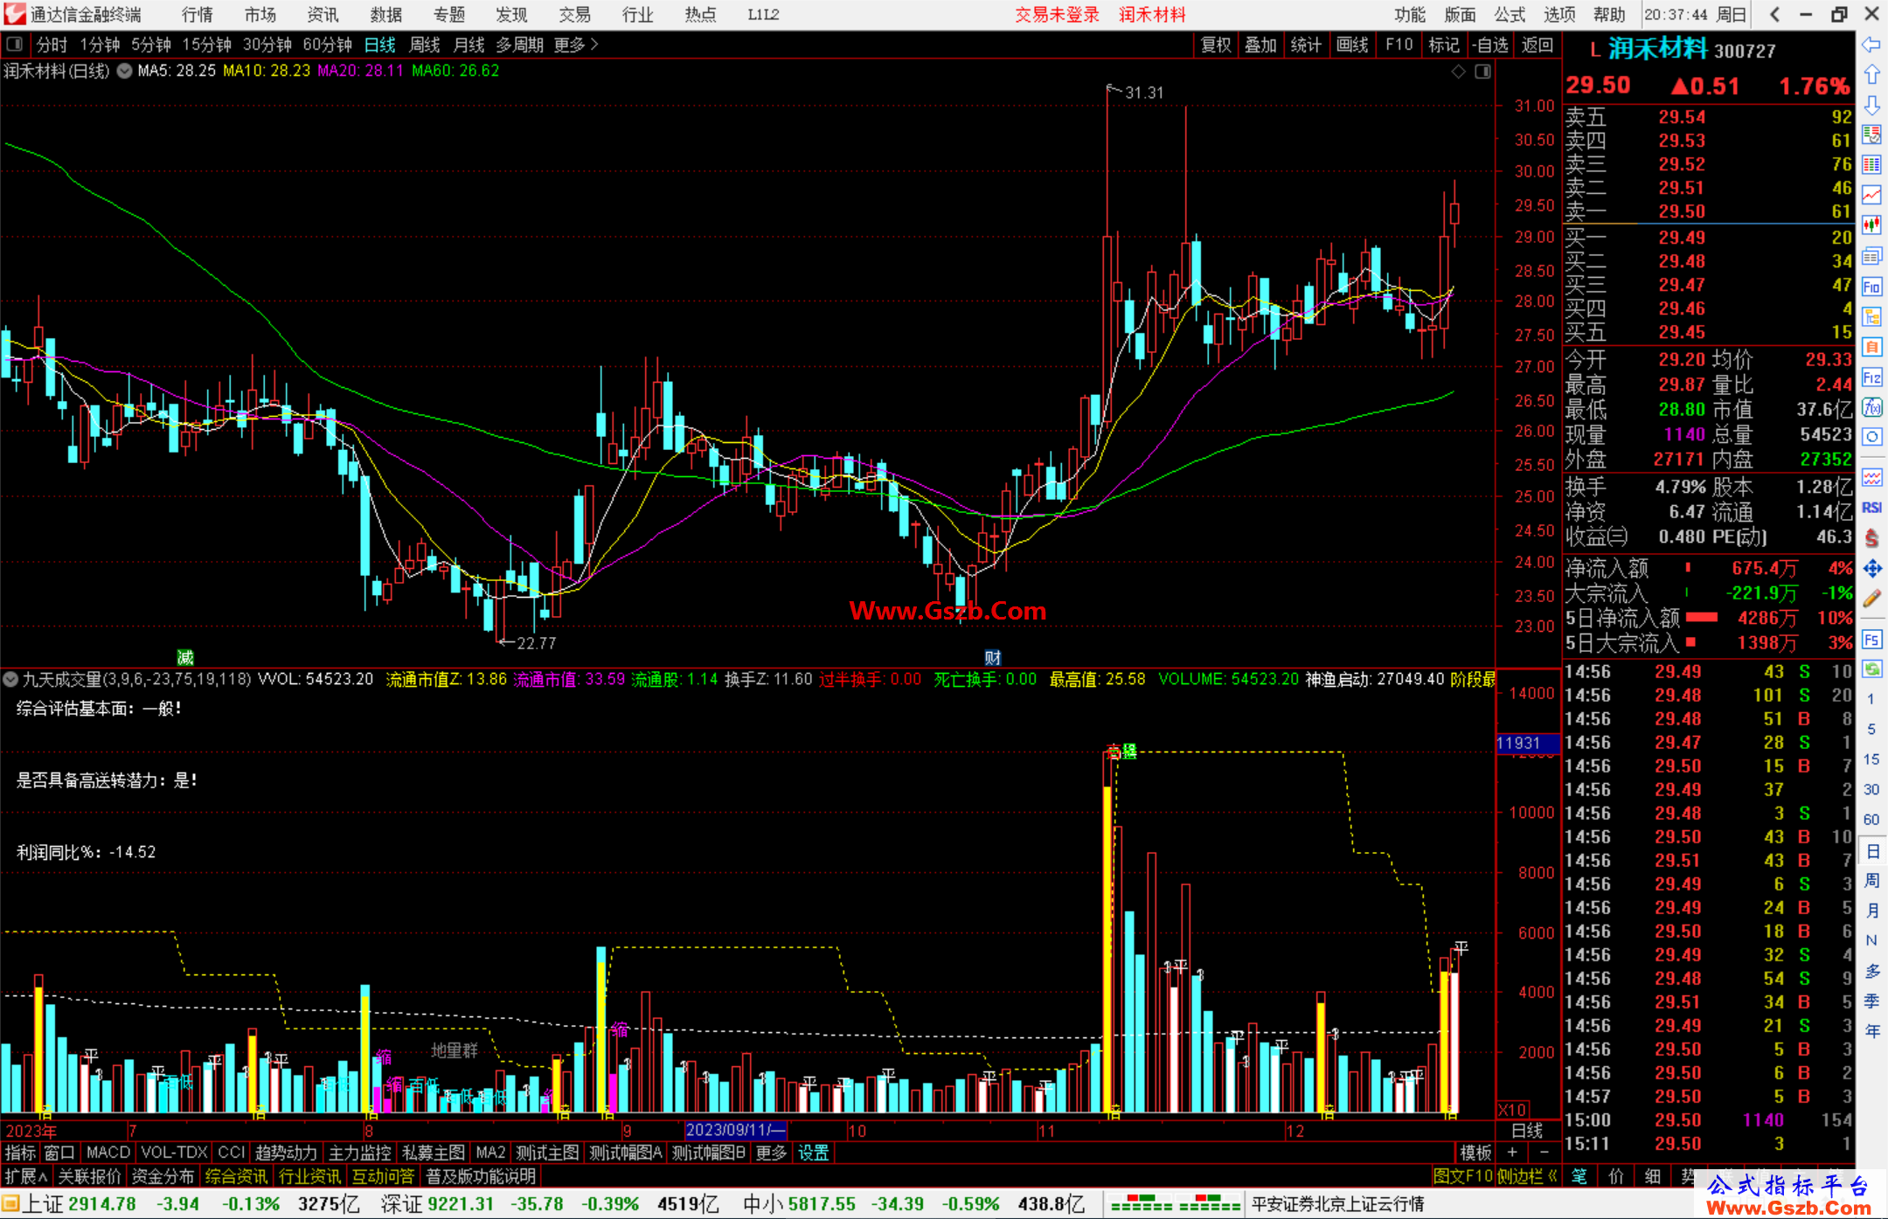Switch sidebar period to 60
Viewport: 1888px width, 1219px height.
(x=1871, y=820)
